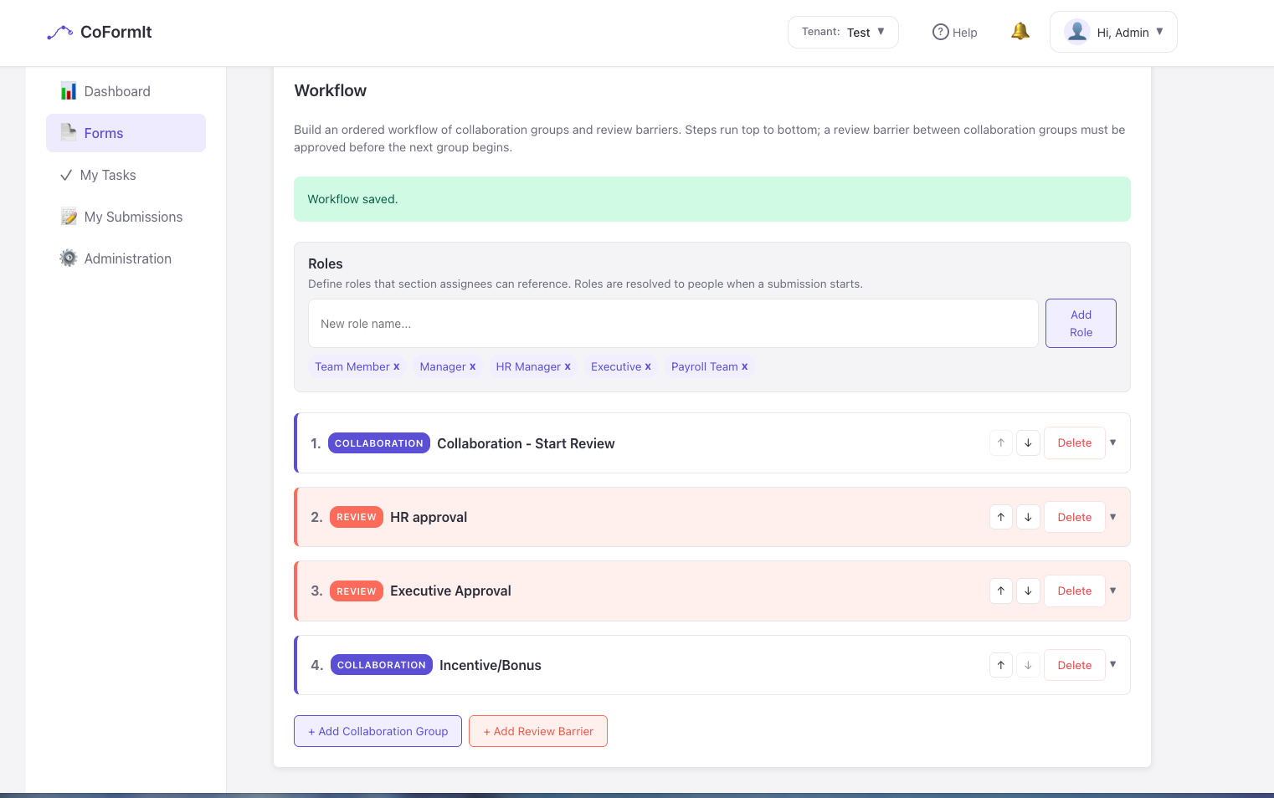Click the Help question mark icon
1274x798 pixels.
941,32
